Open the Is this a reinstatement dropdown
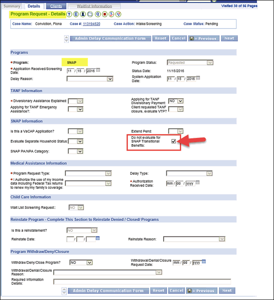The height and width of the screenshot is (300, 274). [x=82, y=230]
